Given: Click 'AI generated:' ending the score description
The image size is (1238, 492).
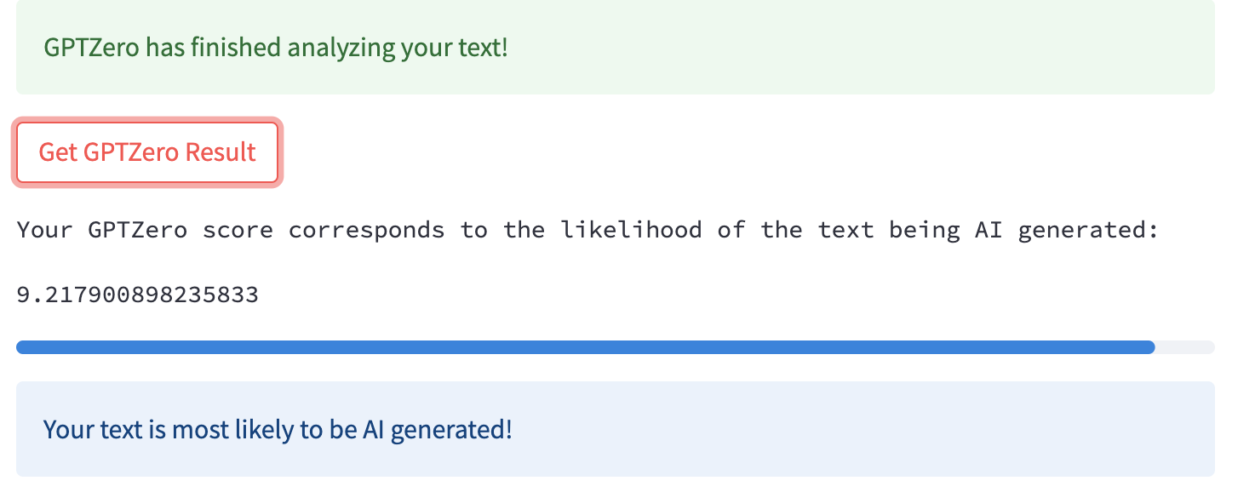Looking at the screenshot, I should (x=1067, y=230).
